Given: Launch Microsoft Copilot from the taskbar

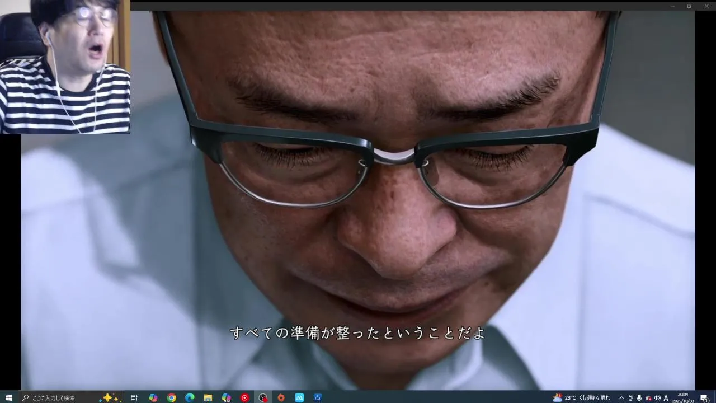Looking at the screenshot, I should [153, 397].
